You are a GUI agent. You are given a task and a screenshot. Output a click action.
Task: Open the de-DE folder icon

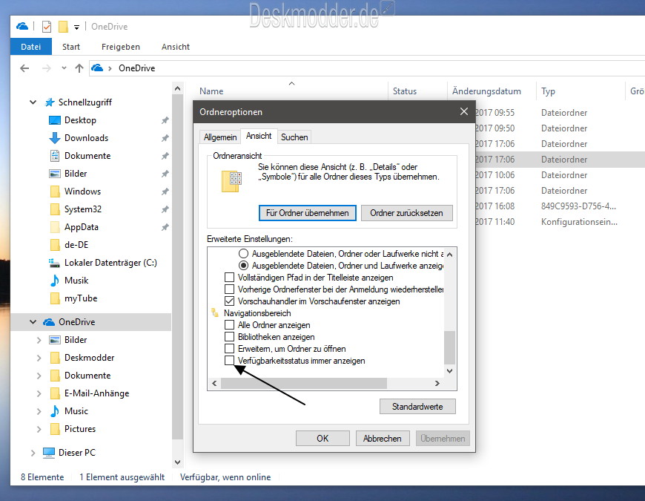(x=55, y=245)
